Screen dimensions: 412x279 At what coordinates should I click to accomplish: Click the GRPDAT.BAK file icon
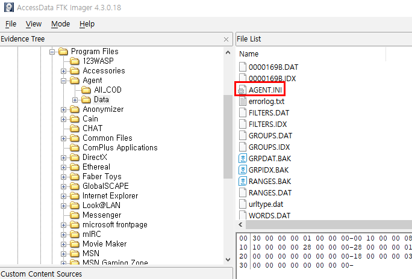243,158
